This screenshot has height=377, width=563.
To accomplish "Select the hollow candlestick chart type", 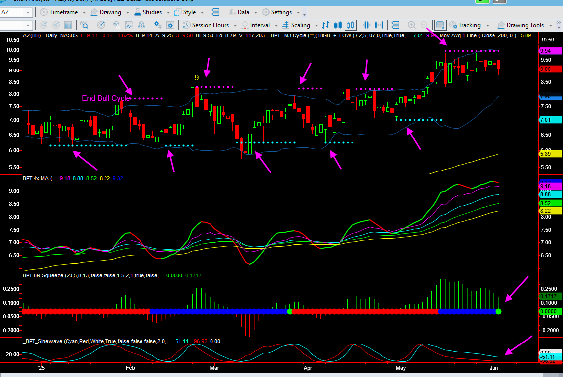I will coord(351,25).
